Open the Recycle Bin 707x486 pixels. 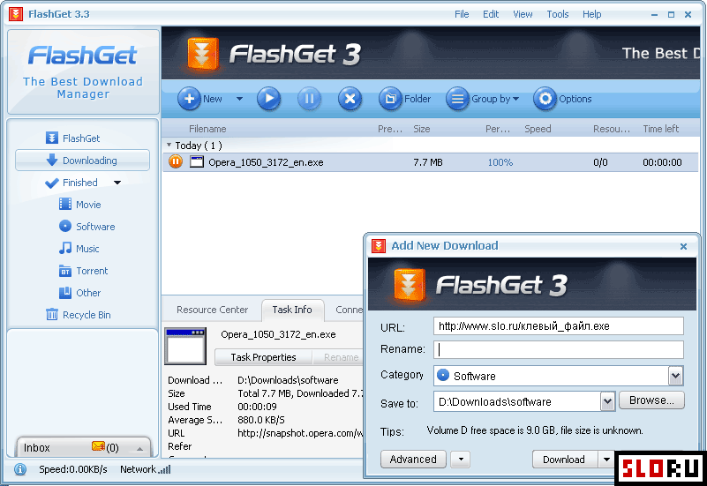tap(78, 315)
